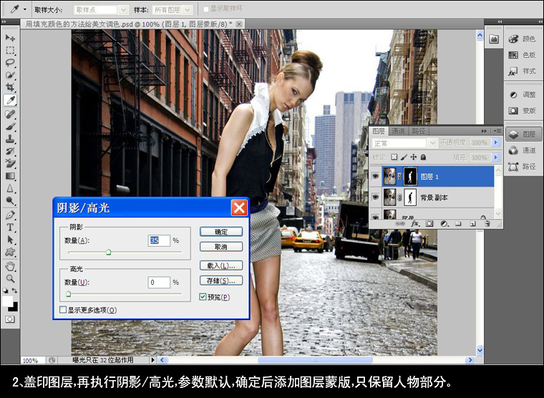
Task: Toggle lock image pixels brush icon
Action: click(404, 157)
